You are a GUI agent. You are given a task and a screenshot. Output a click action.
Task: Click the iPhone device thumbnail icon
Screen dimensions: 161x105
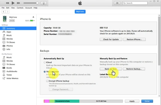[5, 19]
